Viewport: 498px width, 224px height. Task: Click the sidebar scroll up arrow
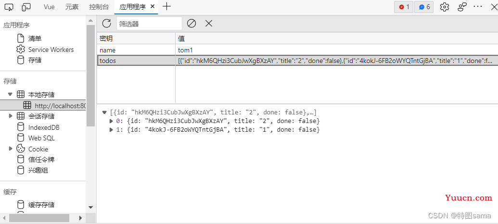point(90,20)
